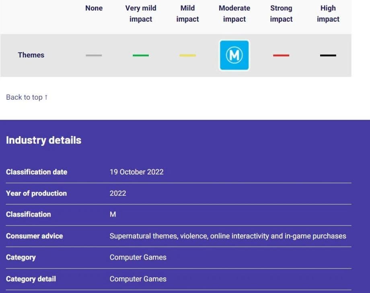Click the Consumer advice description text
Viewport: 370px width, 293px height.
(x=228, y=236)
